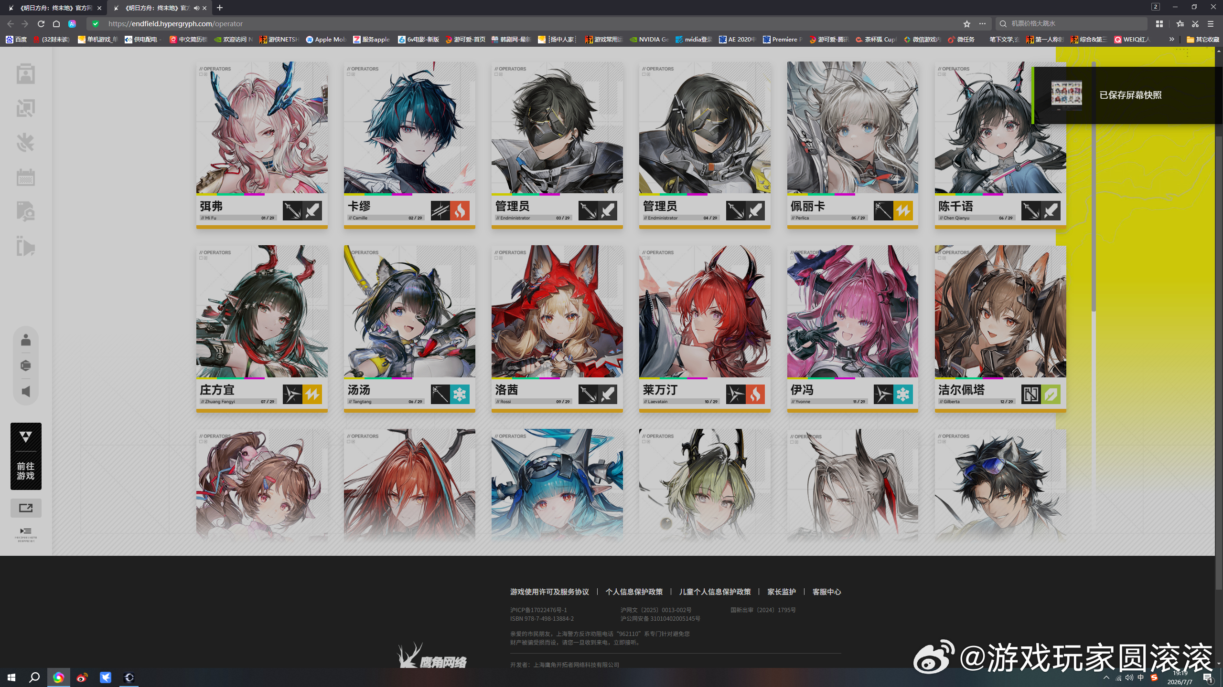Open the address bar more options menu
The image size is (1223, 687).
pos(982,24)
